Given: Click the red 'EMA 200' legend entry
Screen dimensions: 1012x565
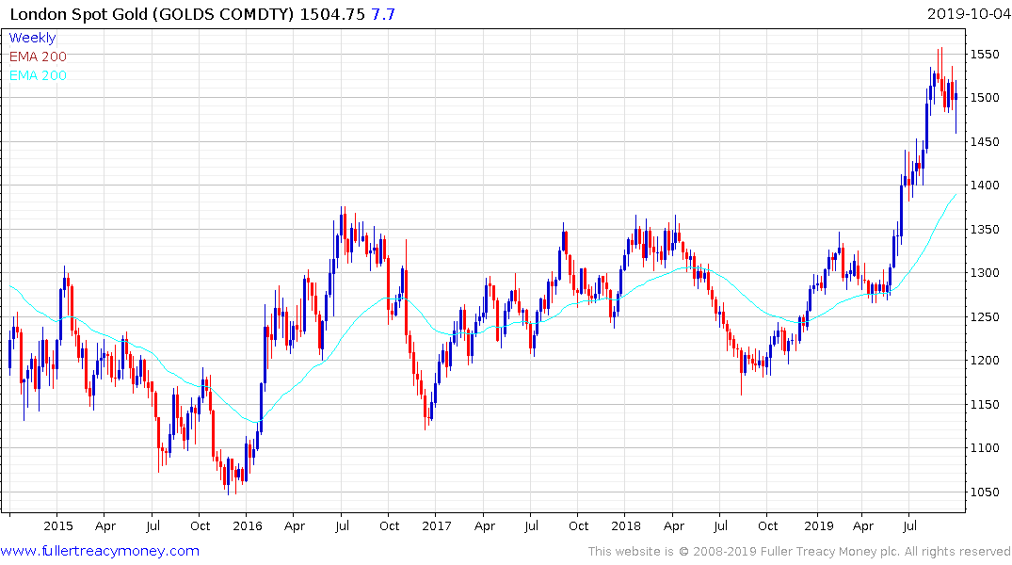Looking at the screenshot, I should pos(38,56).
